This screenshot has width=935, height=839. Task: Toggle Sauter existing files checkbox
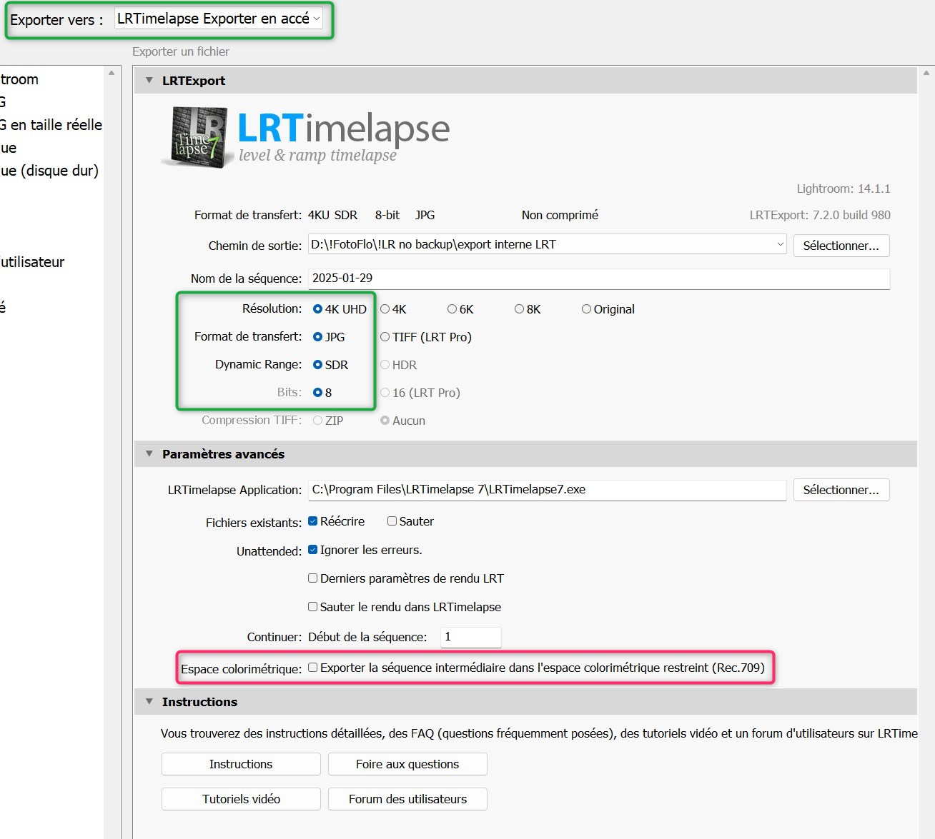pos(392,521)
